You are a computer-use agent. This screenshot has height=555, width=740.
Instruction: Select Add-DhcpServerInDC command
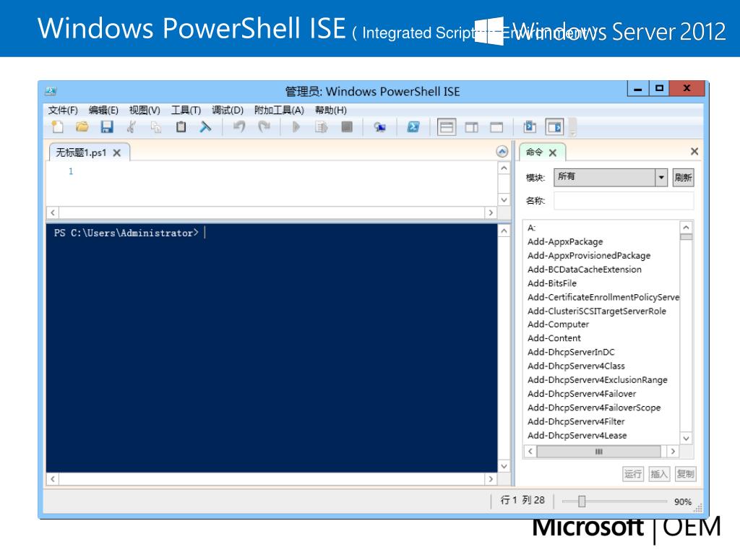click(571, 352)
